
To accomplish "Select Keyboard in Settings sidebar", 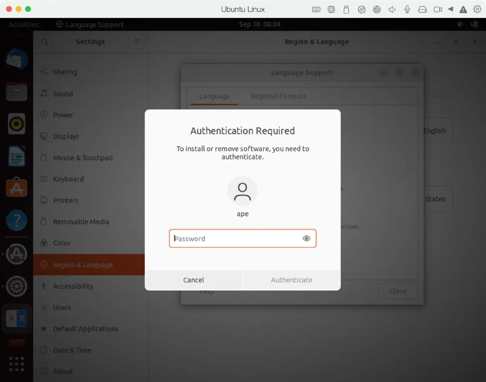I will point(91,179).
